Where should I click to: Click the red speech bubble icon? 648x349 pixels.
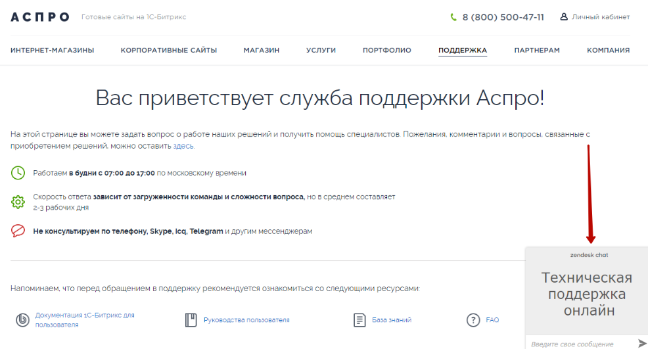(x=18, y=231)
